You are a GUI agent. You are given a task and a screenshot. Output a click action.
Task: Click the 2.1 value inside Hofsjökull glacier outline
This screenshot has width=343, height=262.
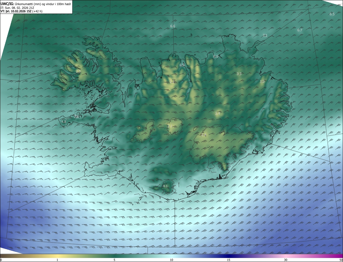[170, 126]
